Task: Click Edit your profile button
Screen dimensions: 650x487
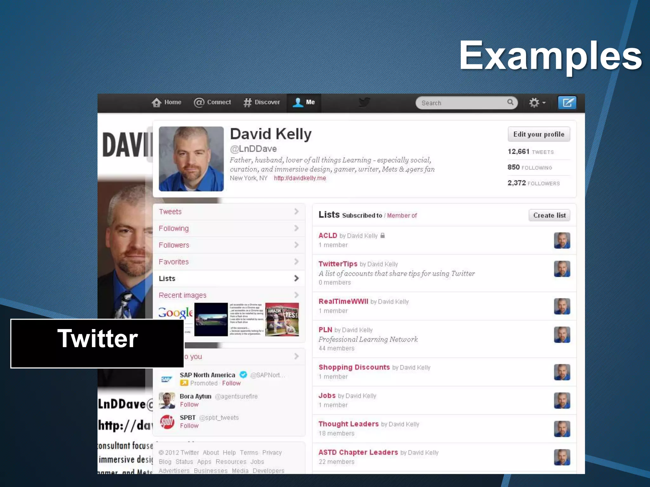Action: tap(539, 134)
